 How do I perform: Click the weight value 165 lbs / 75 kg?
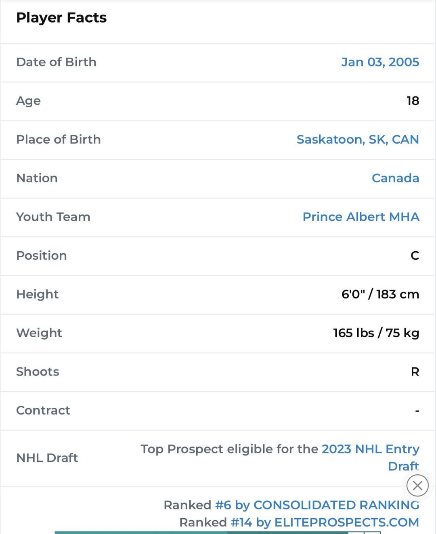point(376,333)
